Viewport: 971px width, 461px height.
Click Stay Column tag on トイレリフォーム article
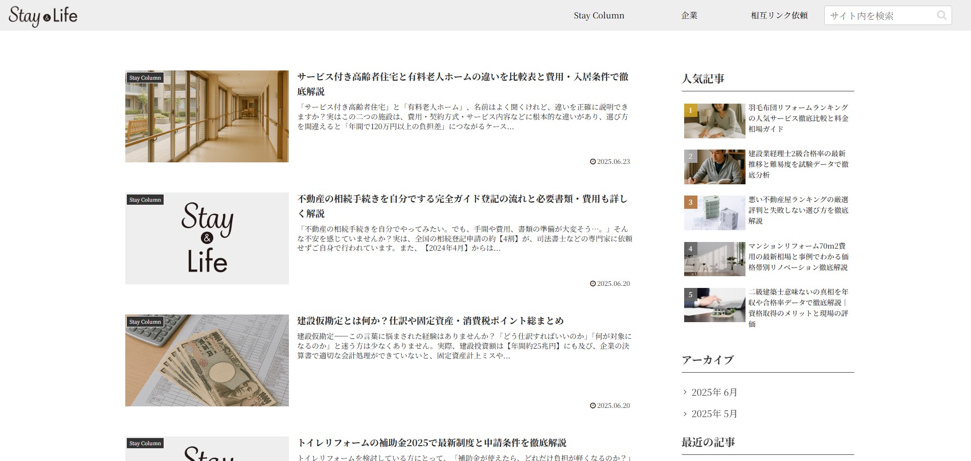pos(145,443)
